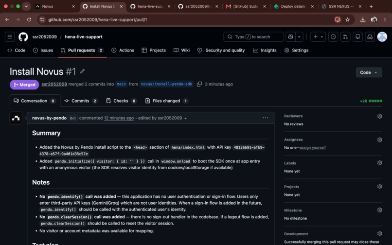Go back with browser back arrow
The height and width of the screenshot is (245, 392).
7,19
